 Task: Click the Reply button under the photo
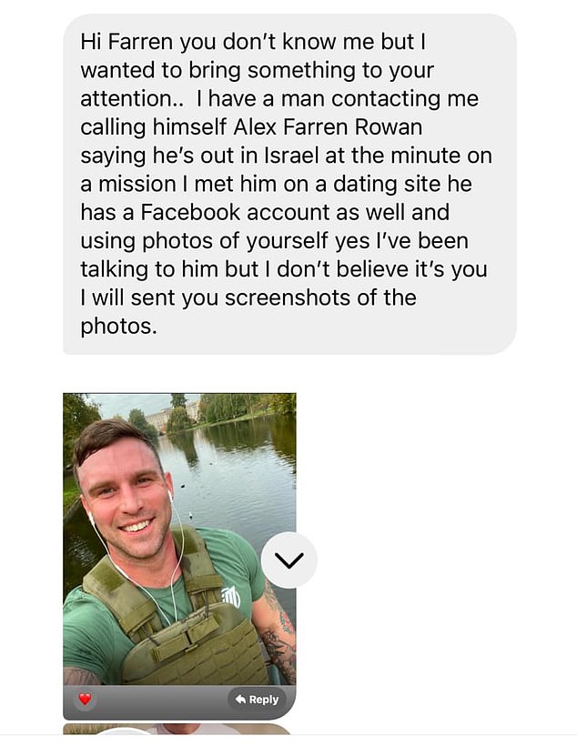(258, 700)
